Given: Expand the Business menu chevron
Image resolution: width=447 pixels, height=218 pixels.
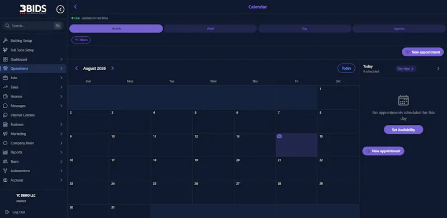Looking at the screenshot, I should point(61,124).
